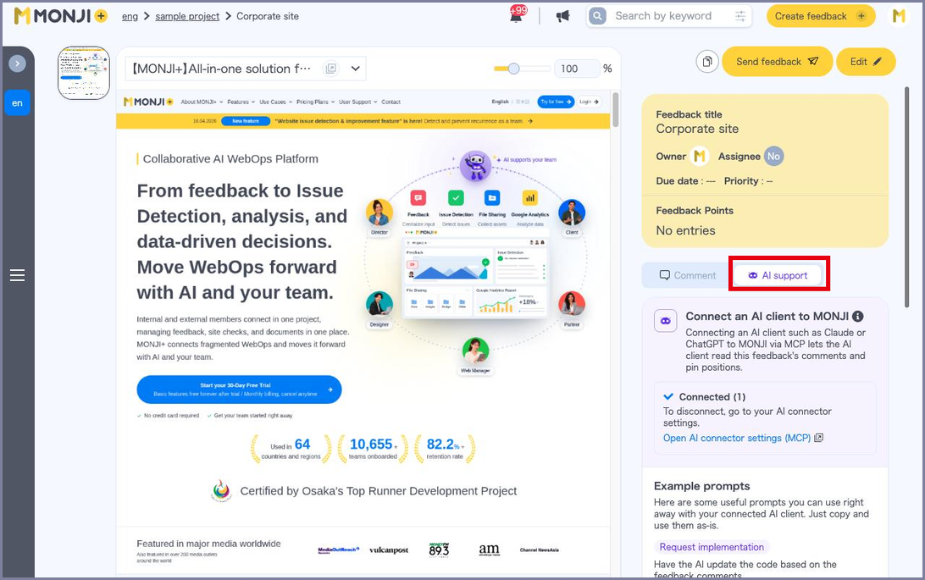Open the notifications bell with +99 badge
Viewport: 925px width, 580px height.
point(517,15)
